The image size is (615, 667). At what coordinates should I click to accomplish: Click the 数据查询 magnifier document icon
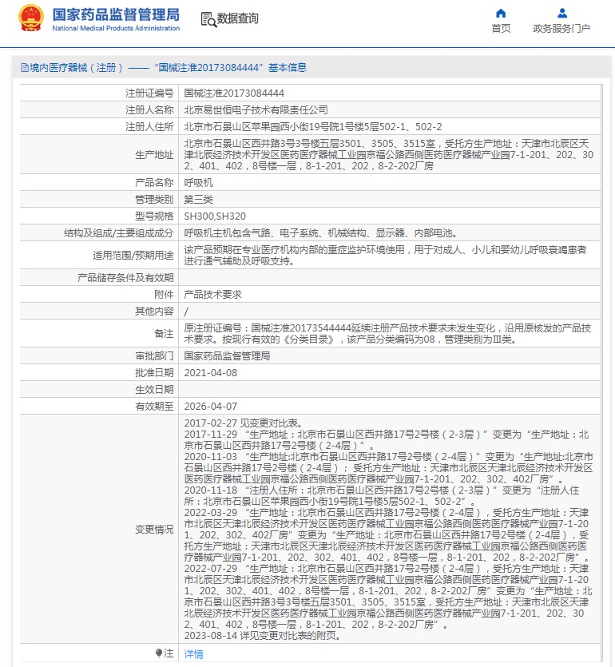(208, 18)
